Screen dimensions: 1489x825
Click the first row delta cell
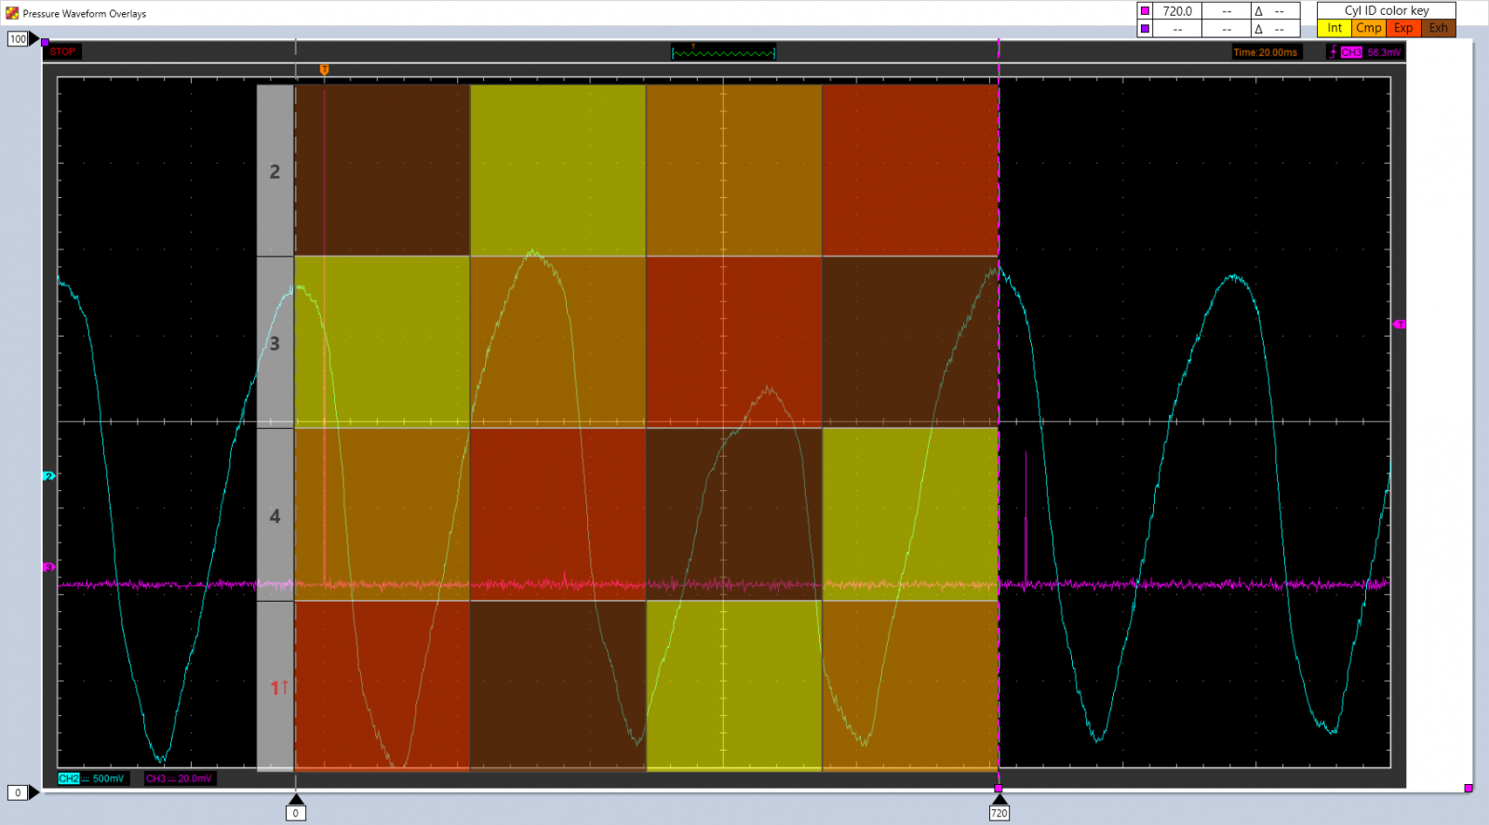coord(1274,11)
